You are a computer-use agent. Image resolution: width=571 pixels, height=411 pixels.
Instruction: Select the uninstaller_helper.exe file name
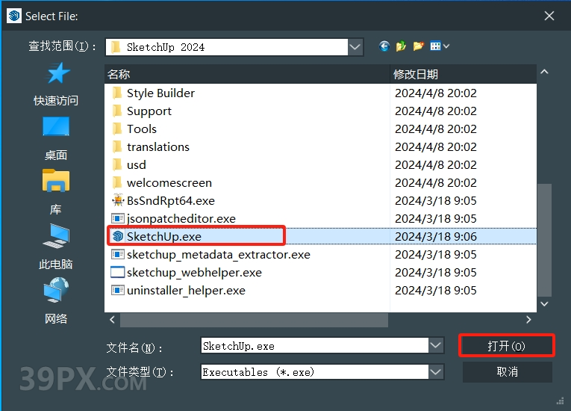tap(186, 290)
